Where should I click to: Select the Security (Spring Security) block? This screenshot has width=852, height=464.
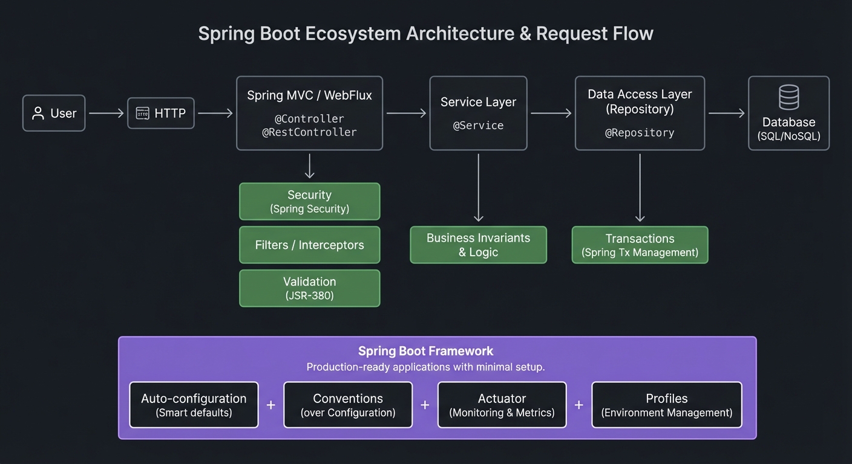[309, 201]
